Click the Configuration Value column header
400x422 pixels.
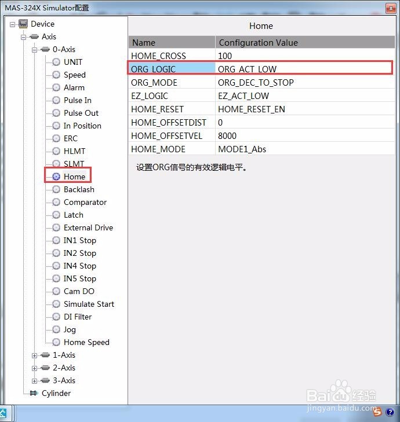tap(305, 42)
